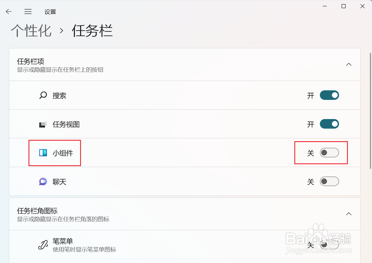The image size is (372, 263).
Task: Click the 任务栏项 section header
Action: (x=185, y=65)
